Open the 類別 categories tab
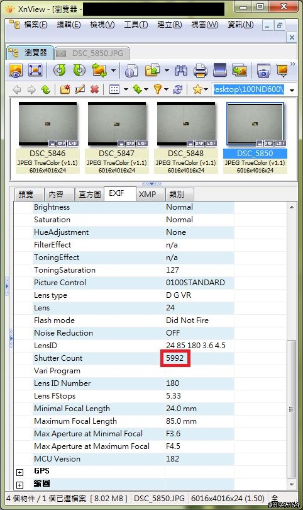Image resolution: width=303 pixels, height=510 pixels. point(180,194)
